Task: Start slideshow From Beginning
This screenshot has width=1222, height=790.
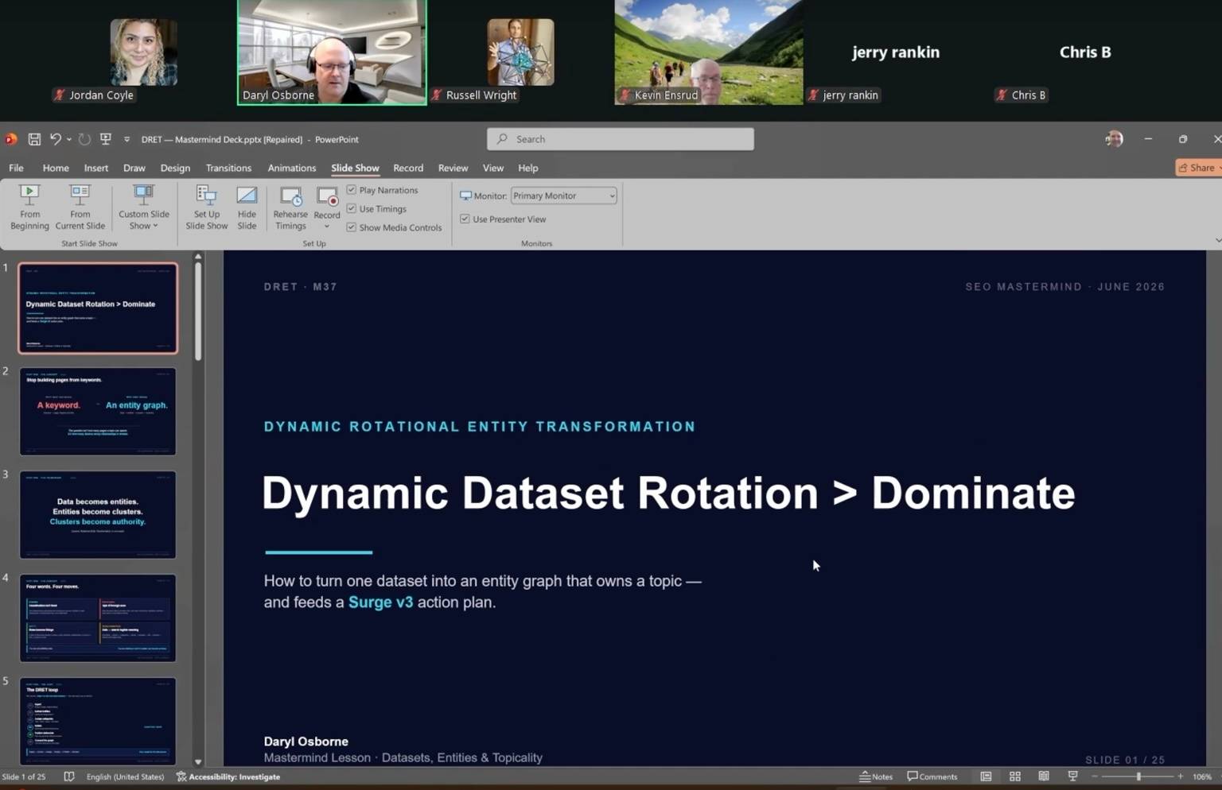Action: [x=29, y=207]
